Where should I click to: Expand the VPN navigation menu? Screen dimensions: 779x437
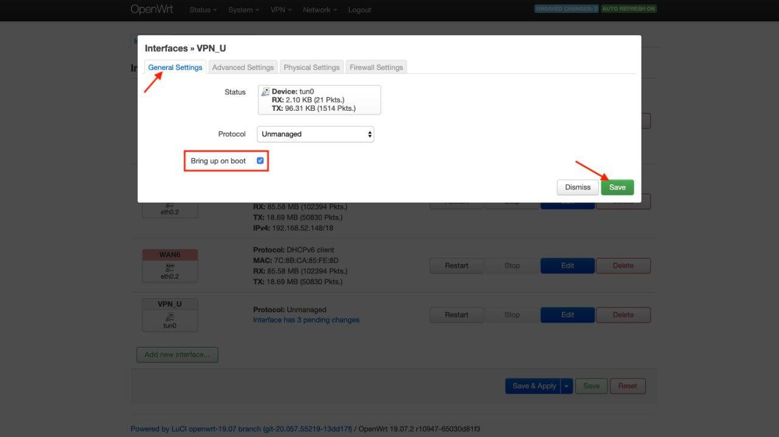tap(281, 10)
